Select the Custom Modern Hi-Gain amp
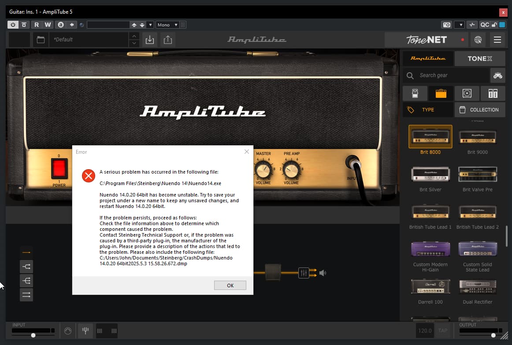 click(430, 256)
